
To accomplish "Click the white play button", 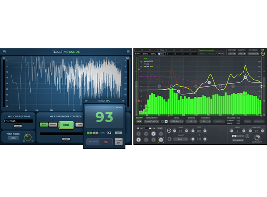I will pyautogui.click(x=166, y=121).
